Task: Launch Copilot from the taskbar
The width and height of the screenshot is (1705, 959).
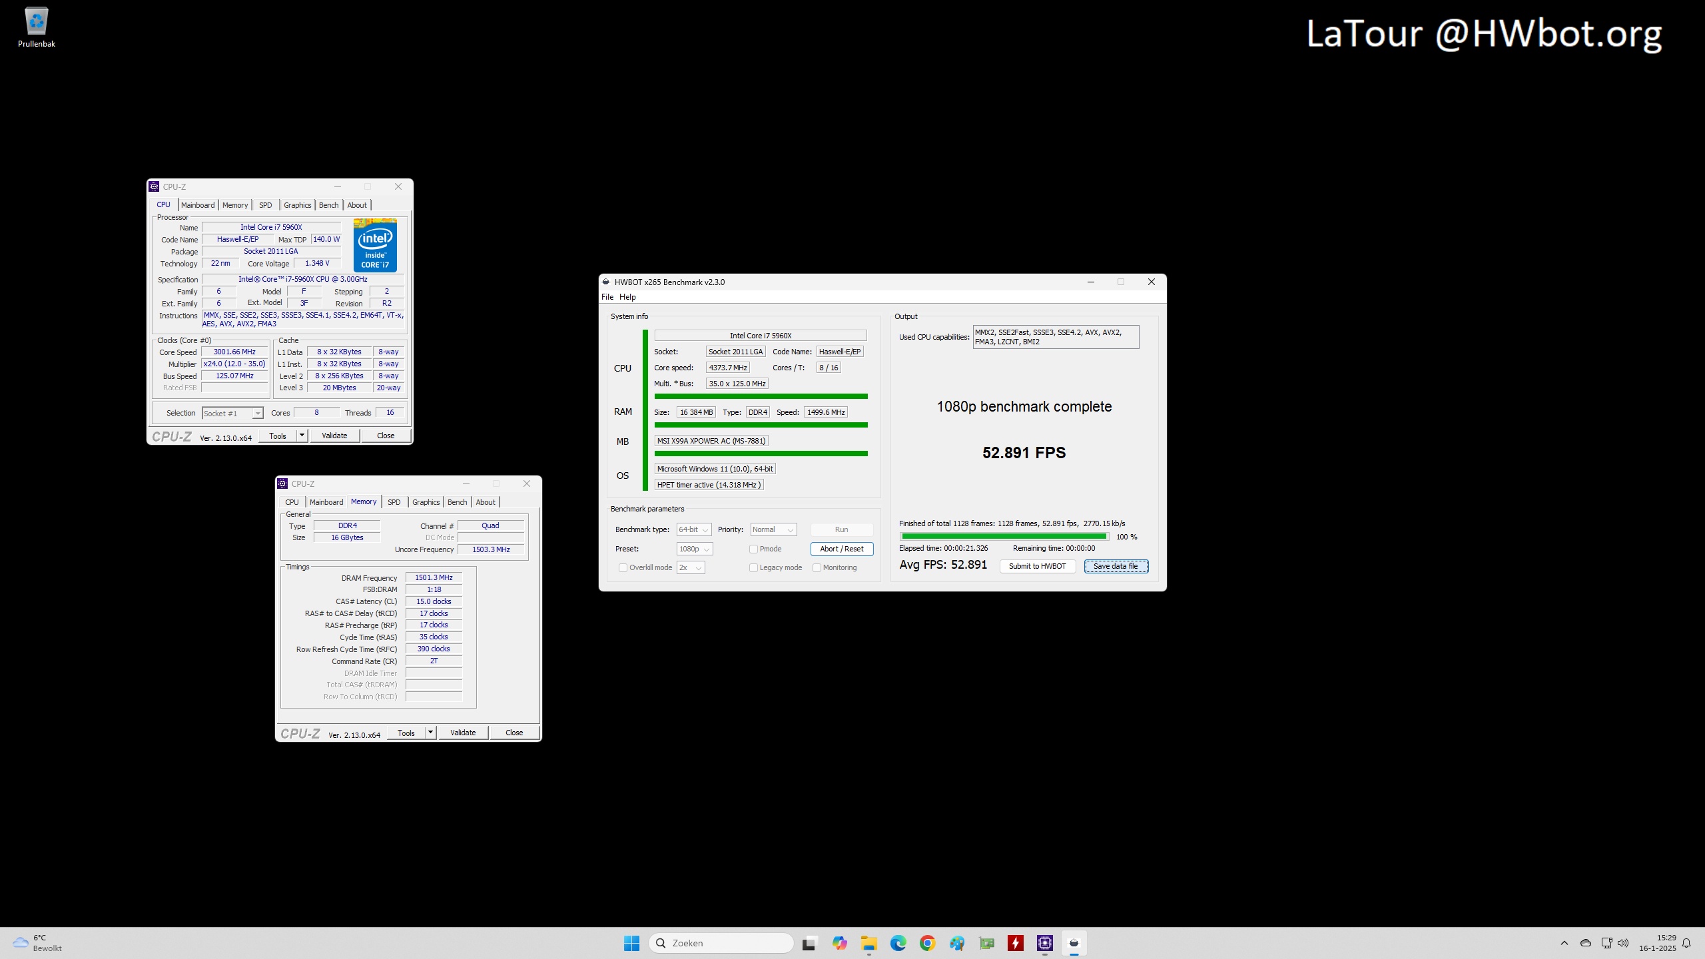Action: point(839,943)
